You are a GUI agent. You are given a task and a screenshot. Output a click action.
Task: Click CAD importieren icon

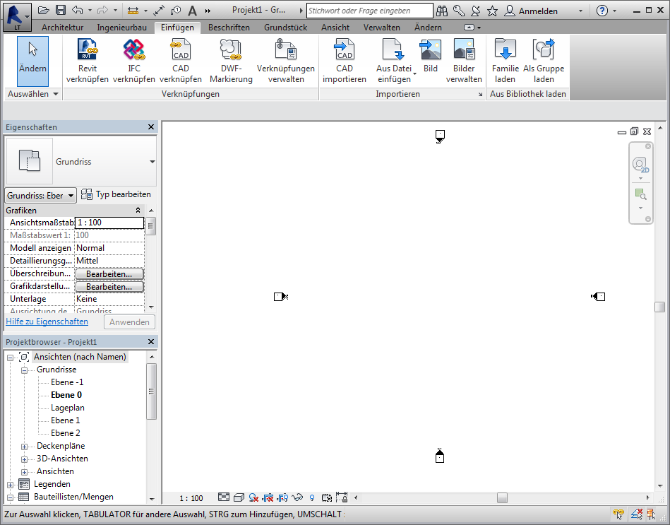pyautogui.click(x=344, y=49)
